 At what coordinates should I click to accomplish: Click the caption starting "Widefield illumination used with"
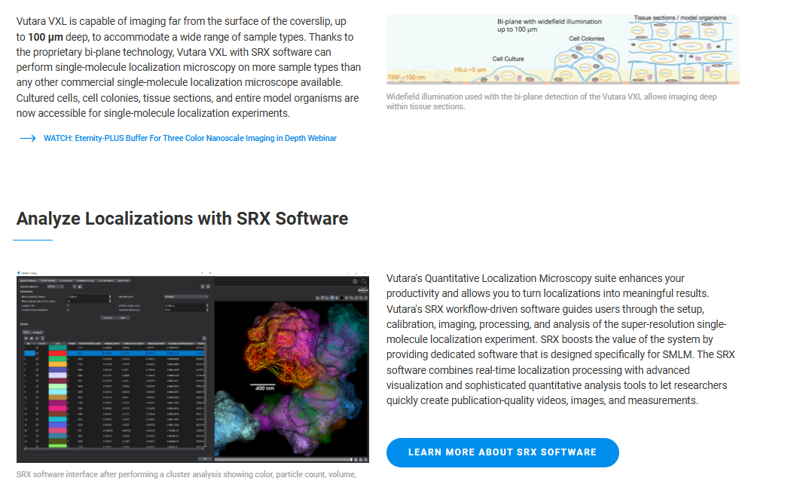pyautogui.click(x=551, y=102)
